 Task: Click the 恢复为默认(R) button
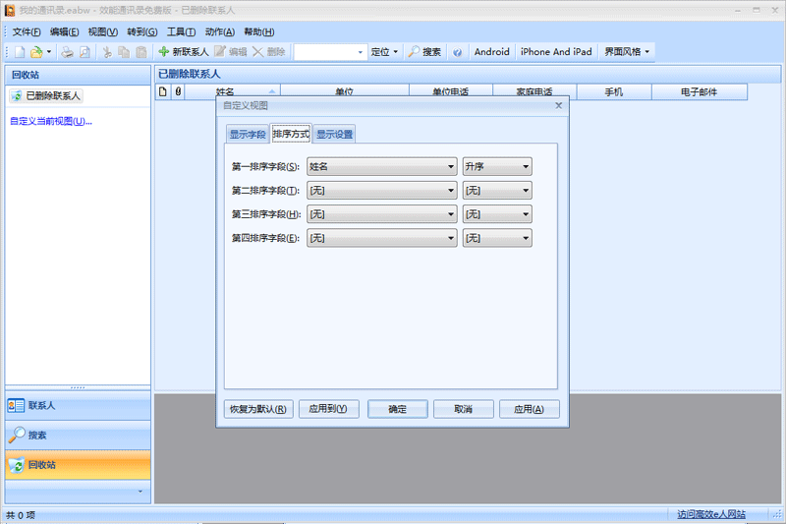[x=258, y=409]
